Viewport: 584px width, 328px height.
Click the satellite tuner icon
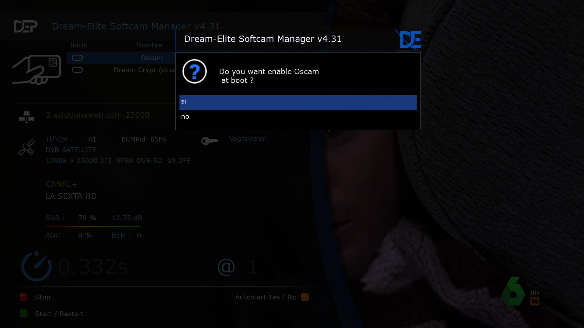[x=26, y=148]
